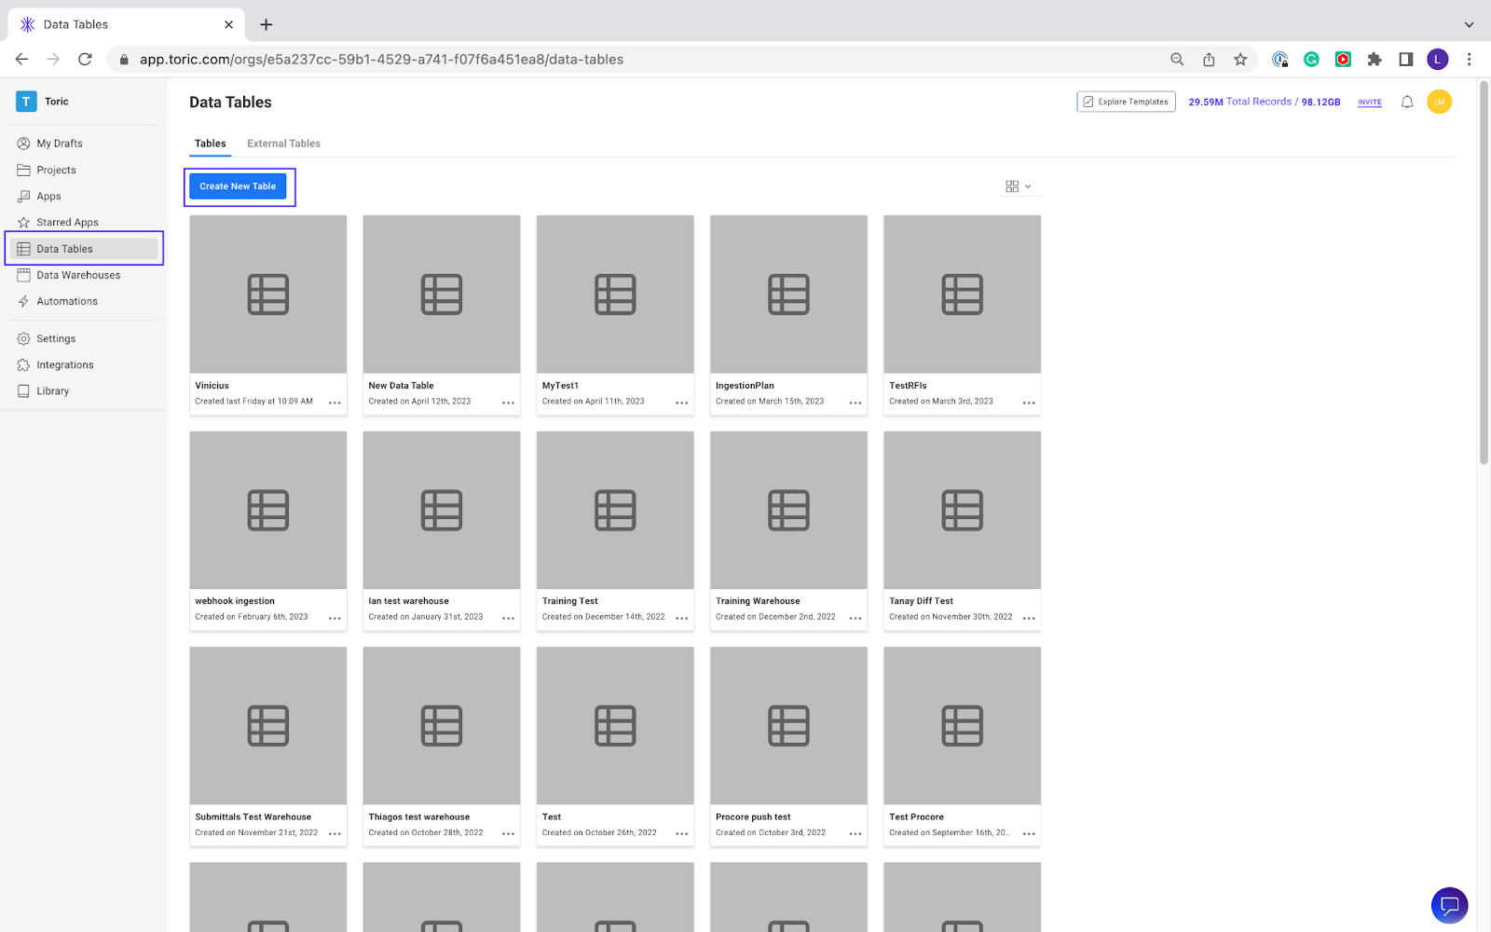Open the IngestionPlan table thumbnail

coord(788,295)
